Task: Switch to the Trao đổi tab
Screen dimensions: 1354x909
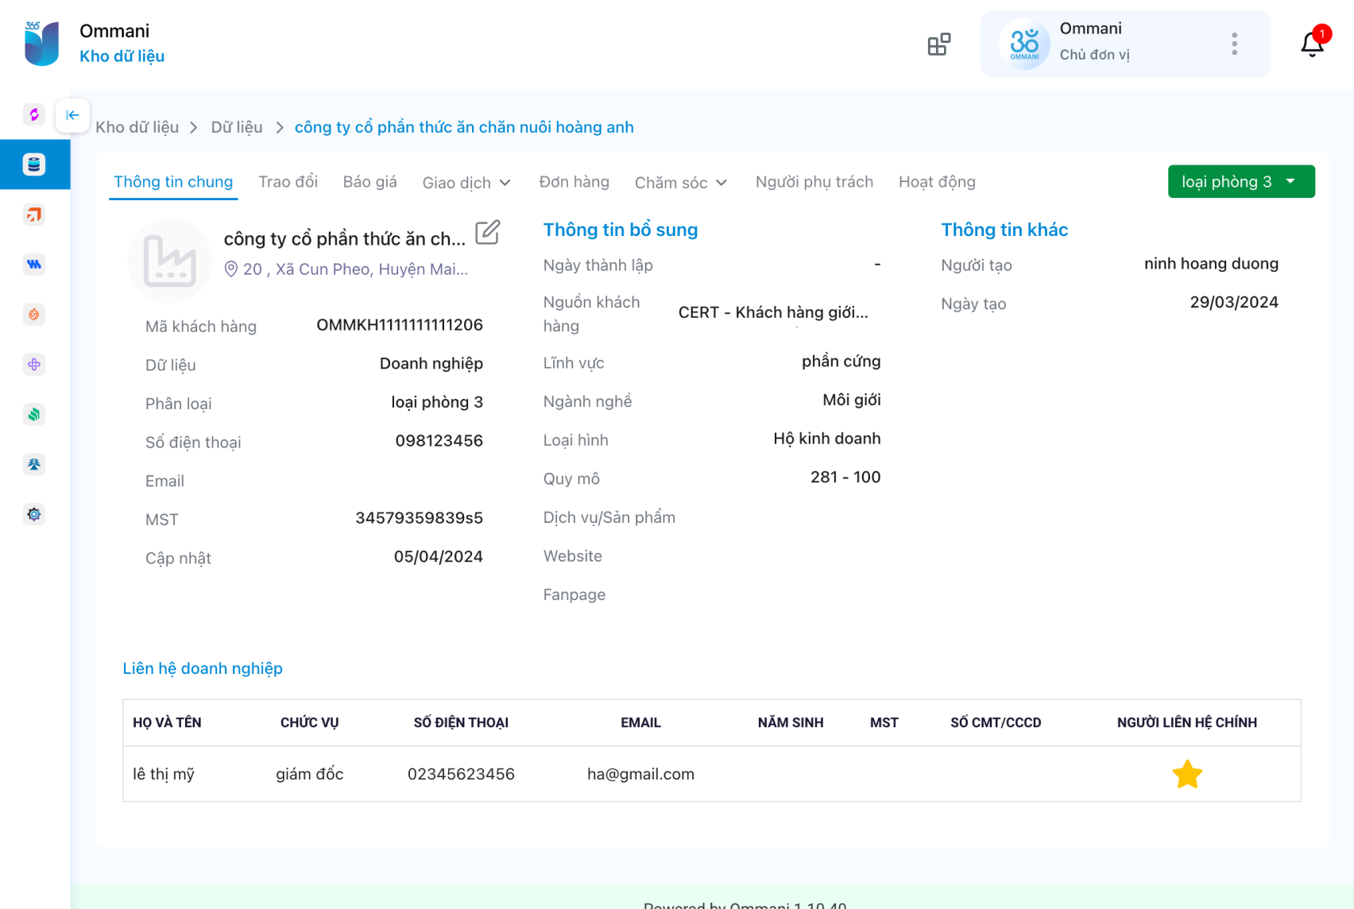Action: click(288, 182)
